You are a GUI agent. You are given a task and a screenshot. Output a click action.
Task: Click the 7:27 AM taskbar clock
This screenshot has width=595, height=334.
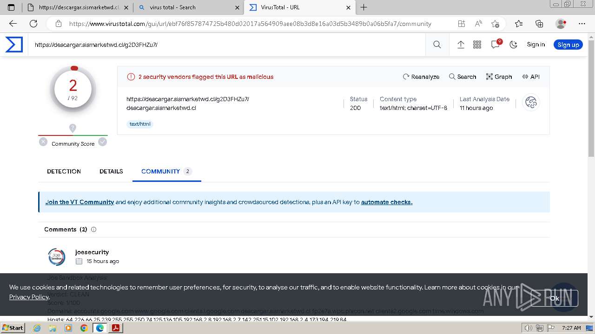(571, 328)
